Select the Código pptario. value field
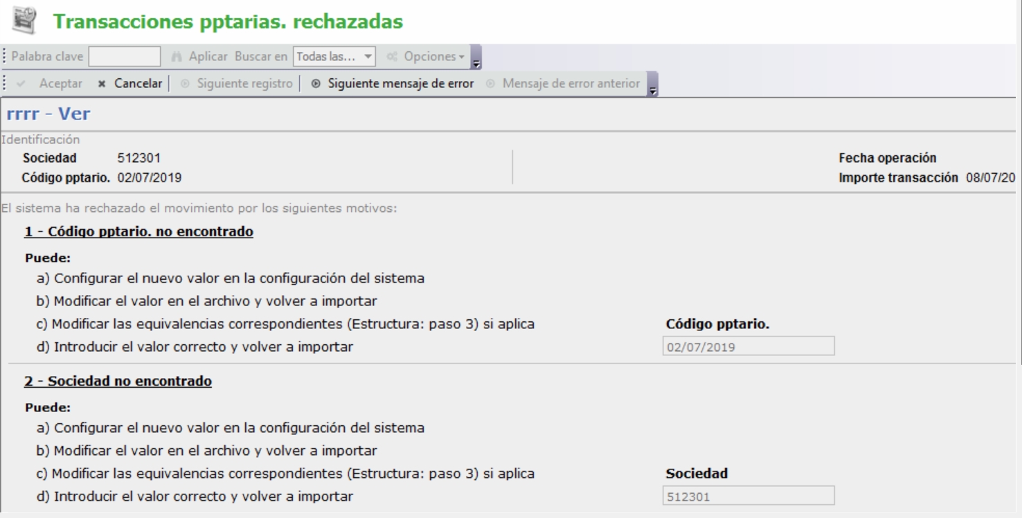1022x518 pixels. (x=748, y=346)
